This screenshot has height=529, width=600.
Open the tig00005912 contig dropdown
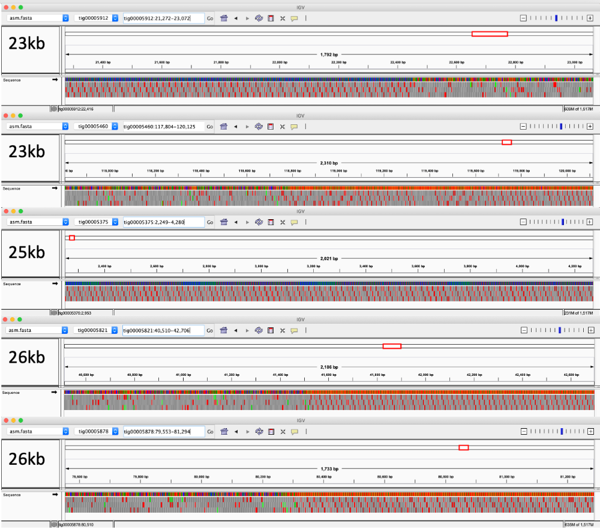click(x=96, y=18)
